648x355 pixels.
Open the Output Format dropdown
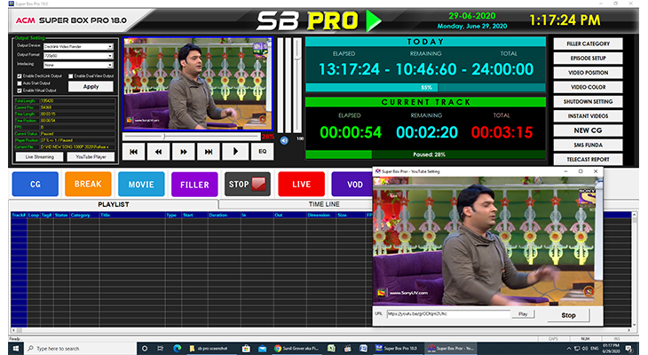(x=110, y=56)
